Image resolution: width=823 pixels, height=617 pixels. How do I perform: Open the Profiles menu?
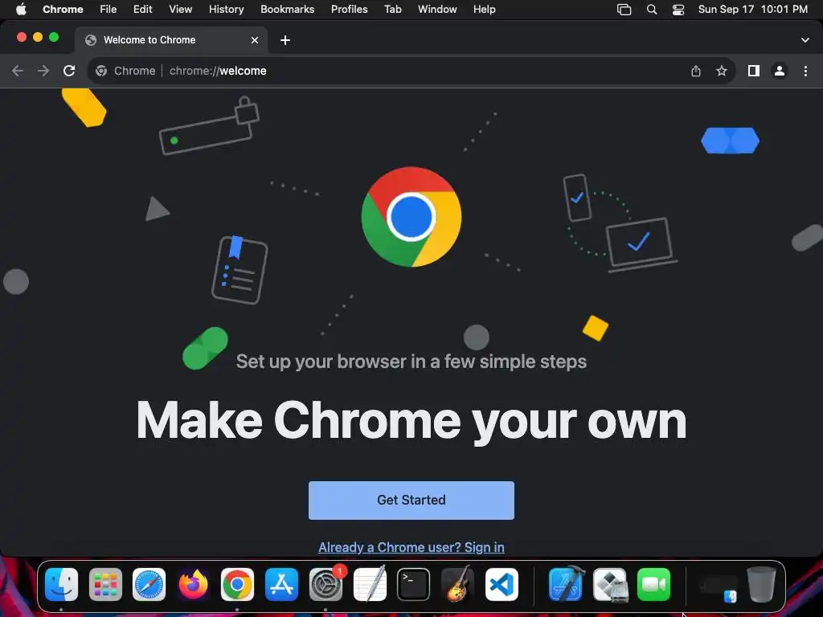[x=349, y=10]
